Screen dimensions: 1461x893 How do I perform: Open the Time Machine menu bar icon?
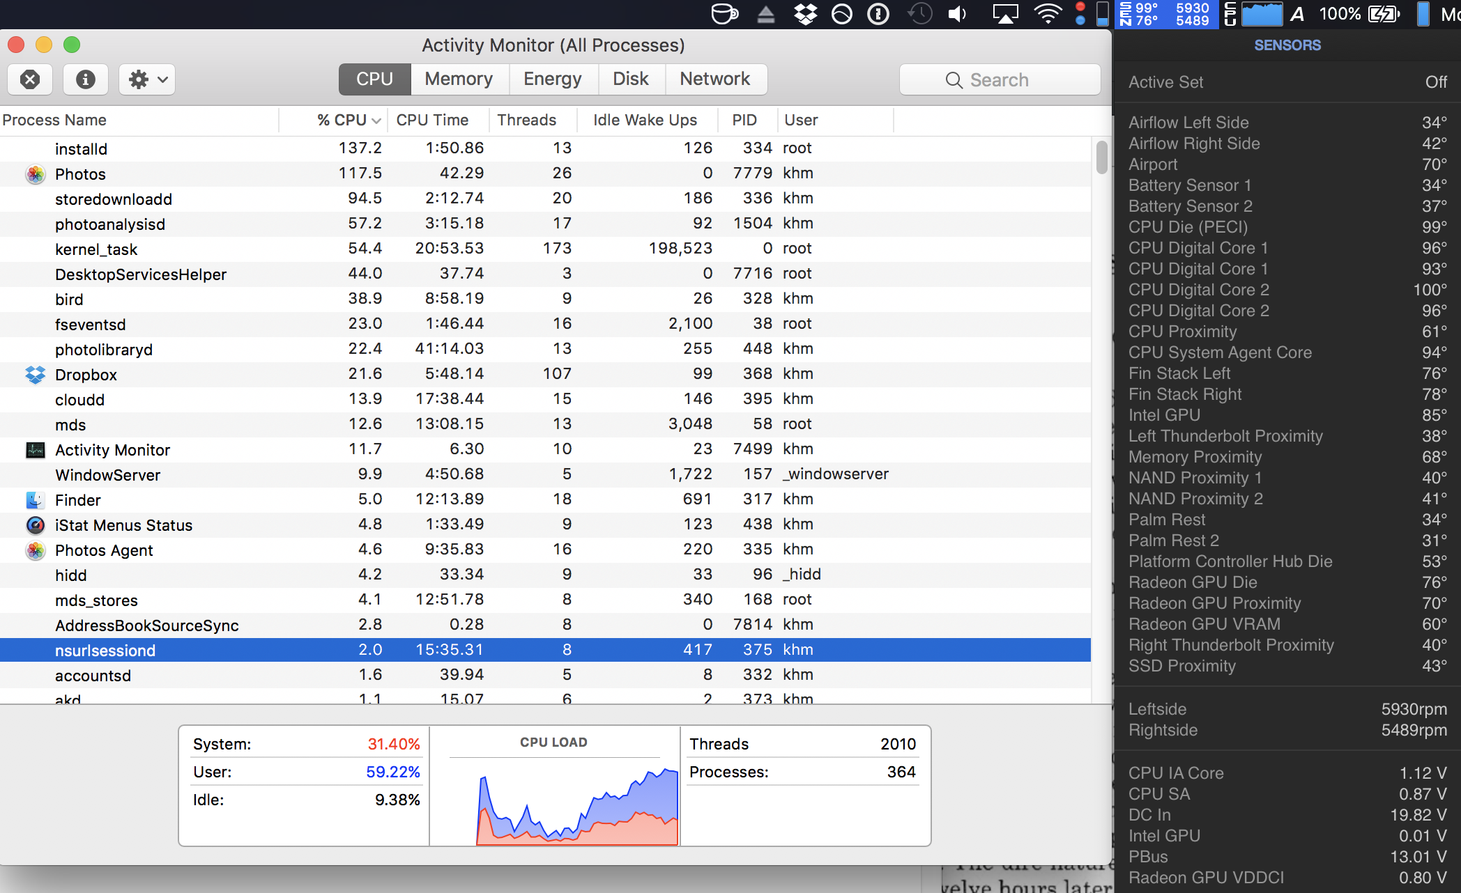[920, 14]
